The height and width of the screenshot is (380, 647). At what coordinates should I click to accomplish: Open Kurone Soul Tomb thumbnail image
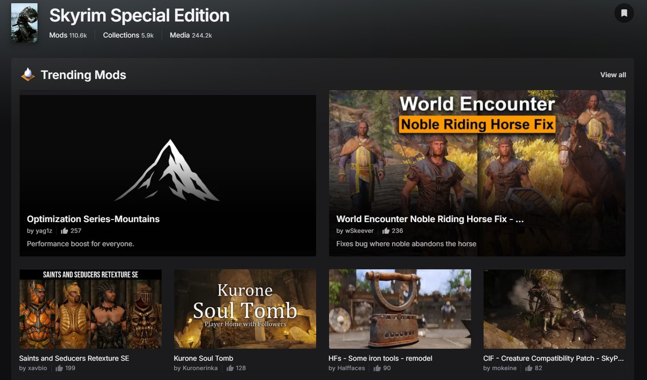[x=245, y=309]
